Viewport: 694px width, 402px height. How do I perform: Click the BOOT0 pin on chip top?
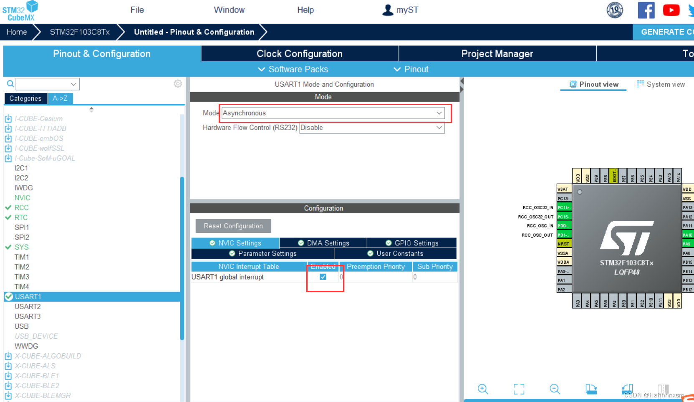(x=614, y=176)
